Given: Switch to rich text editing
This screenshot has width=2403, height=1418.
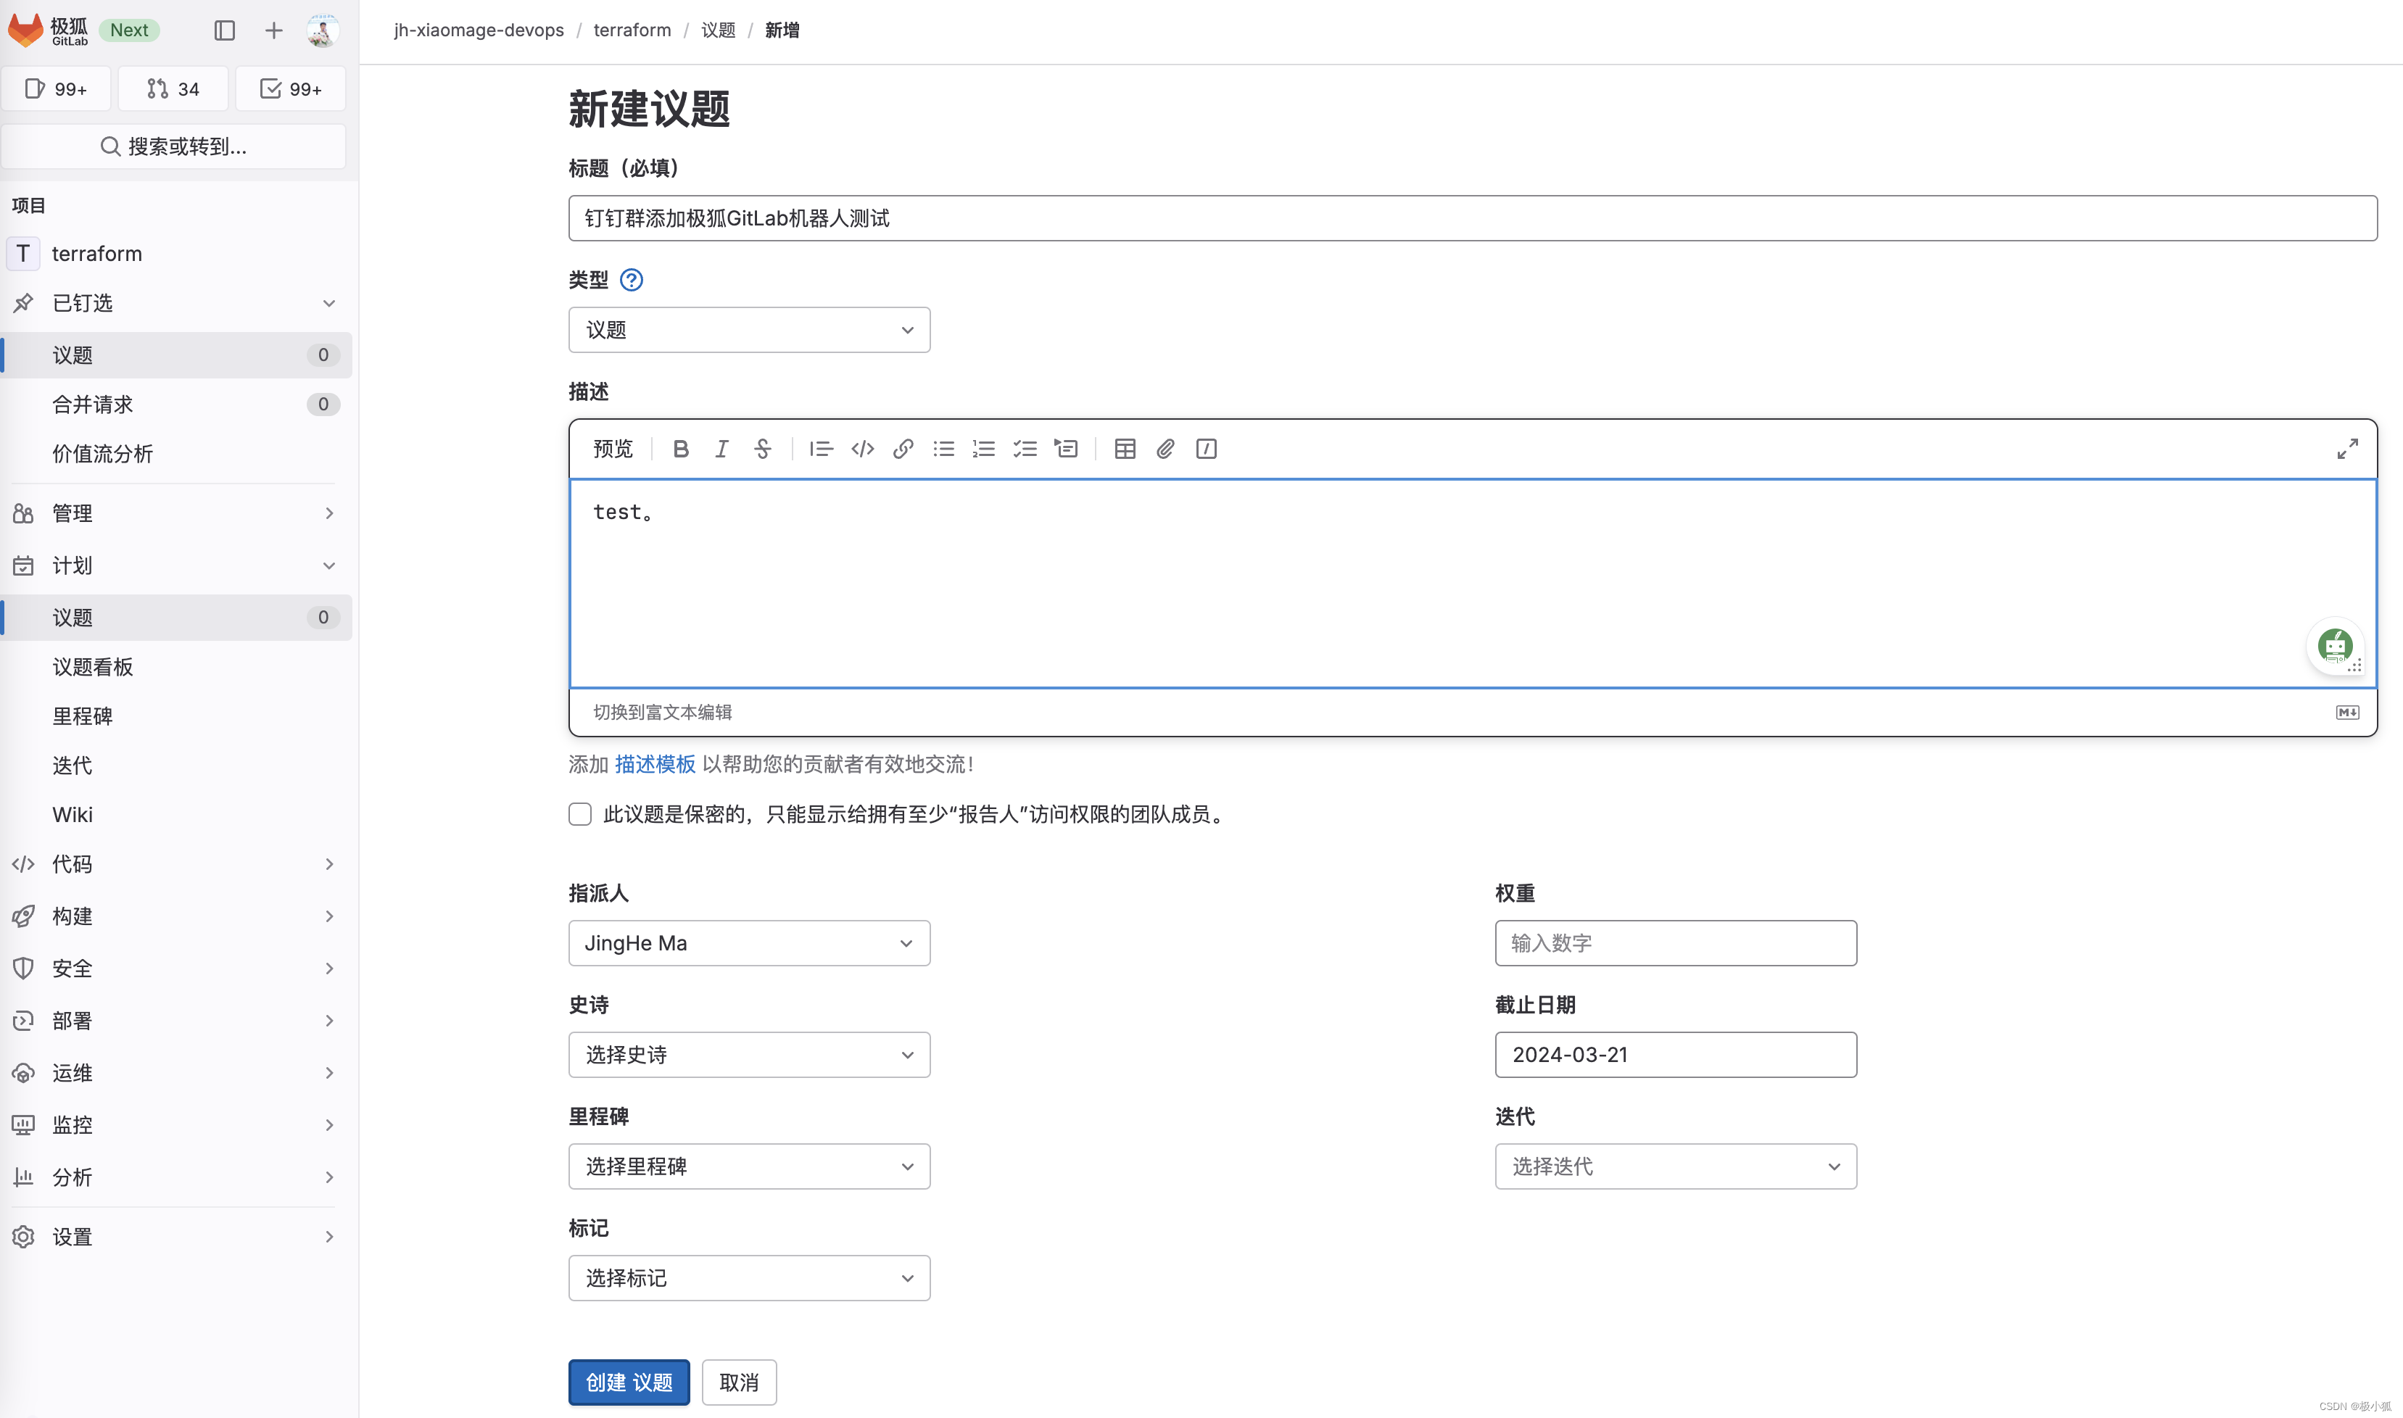Looking at the screenshot, I should coord(662,713).
